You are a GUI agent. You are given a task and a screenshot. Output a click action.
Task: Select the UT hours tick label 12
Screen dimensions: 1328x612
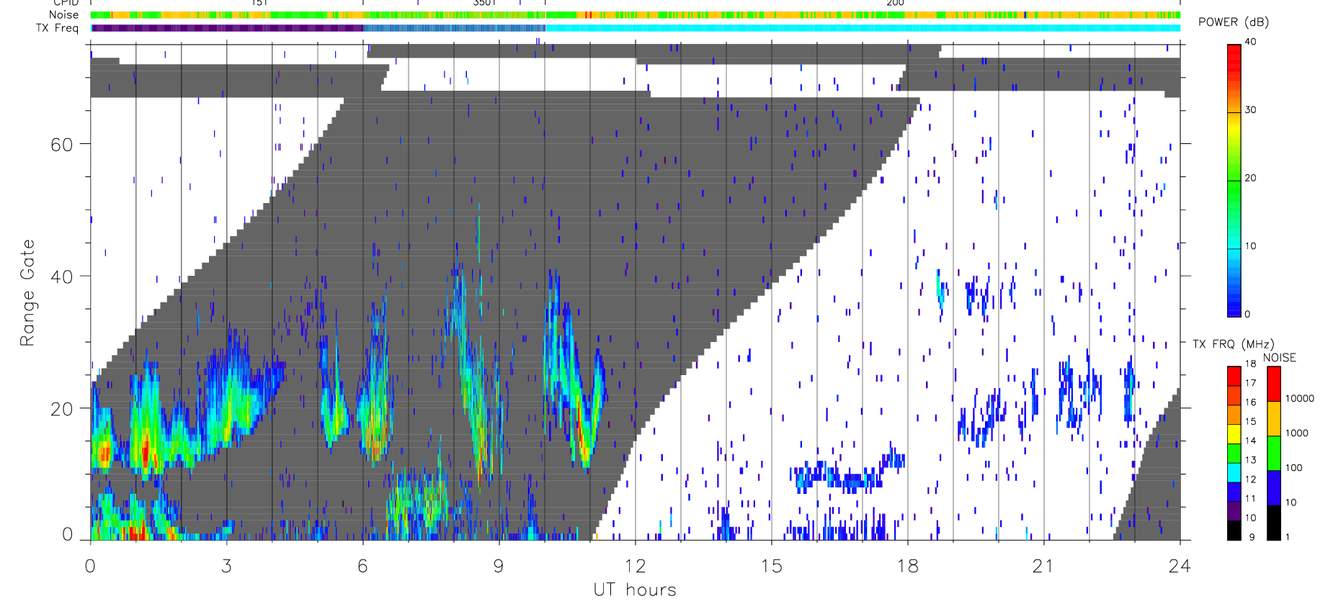tap(635, 566)
